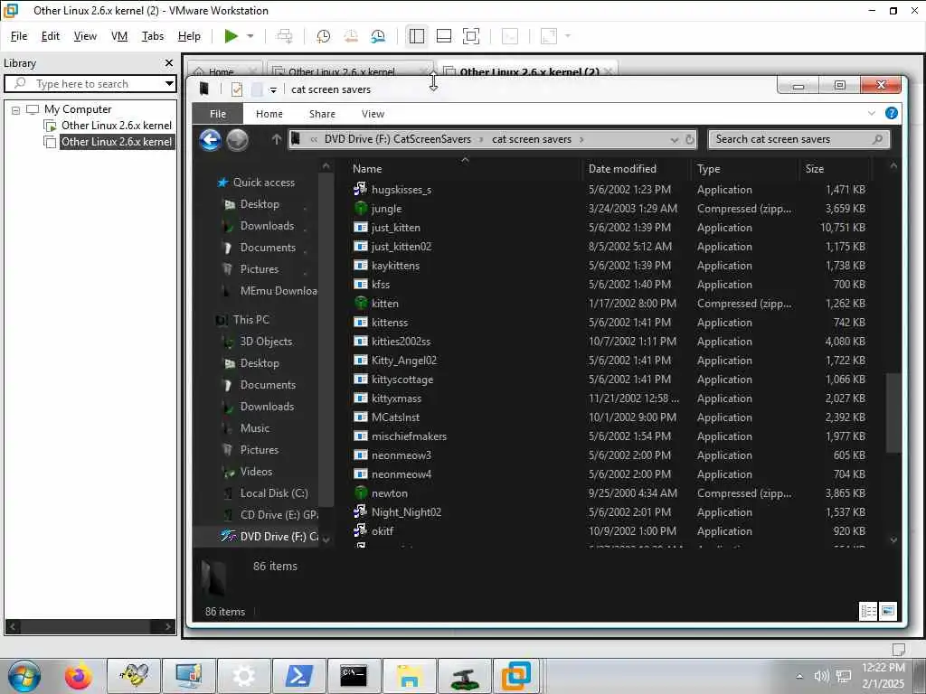Collapse the My Computer tree node

coord(16,109)
